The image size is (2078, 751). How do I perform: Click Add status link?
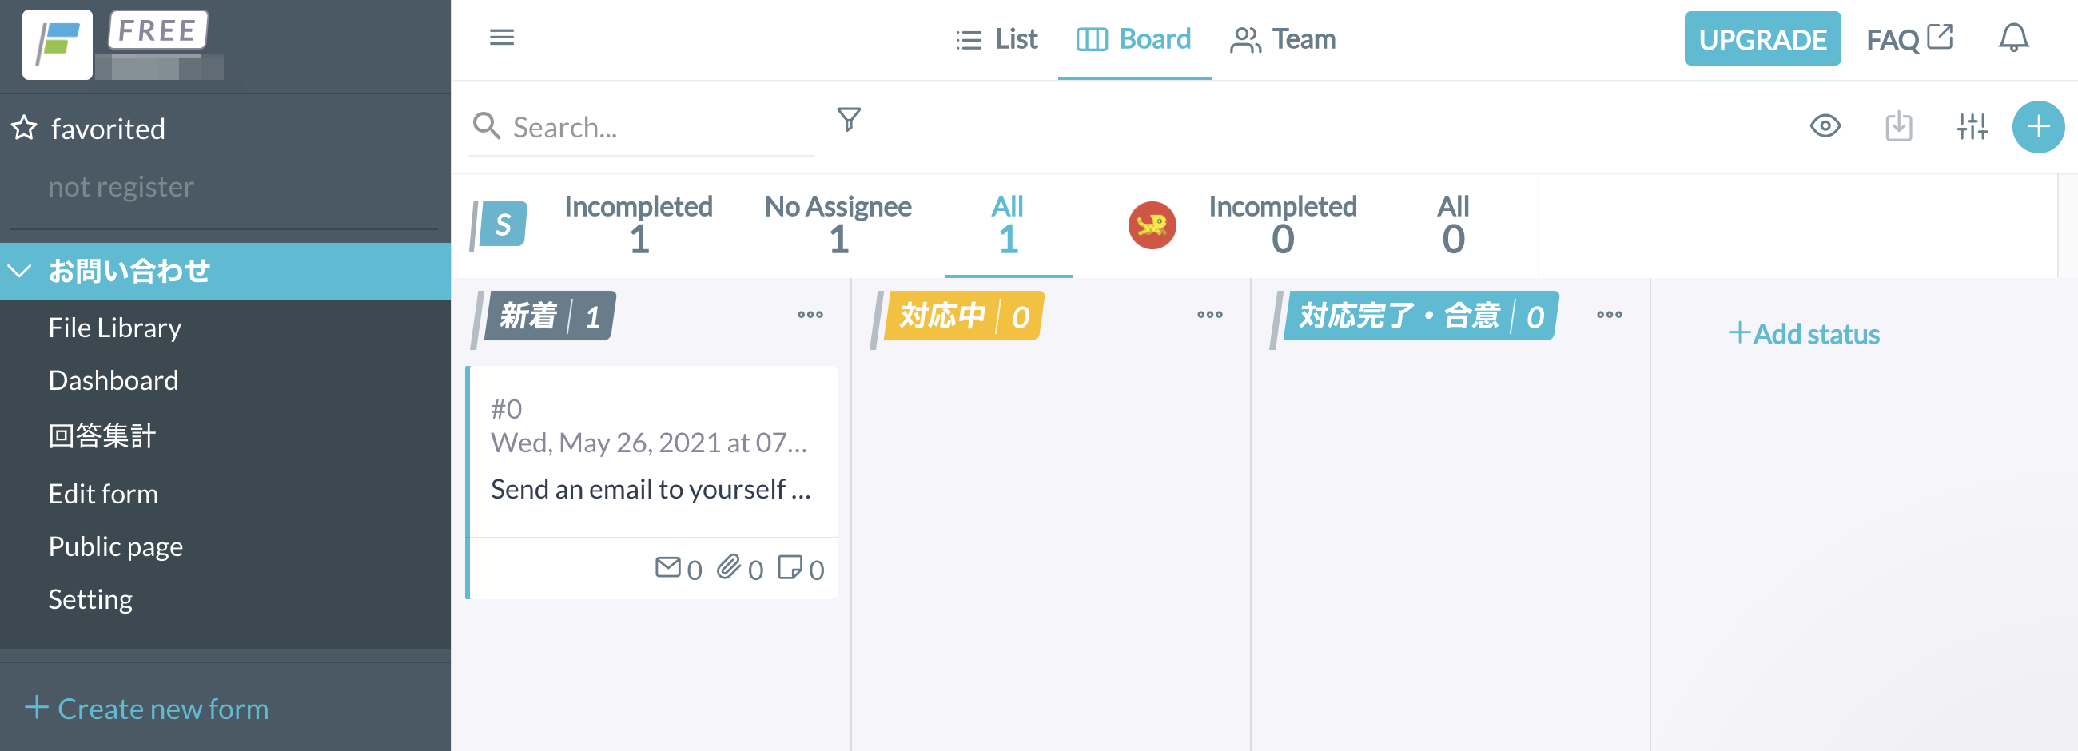click(x=1804, y=333)
